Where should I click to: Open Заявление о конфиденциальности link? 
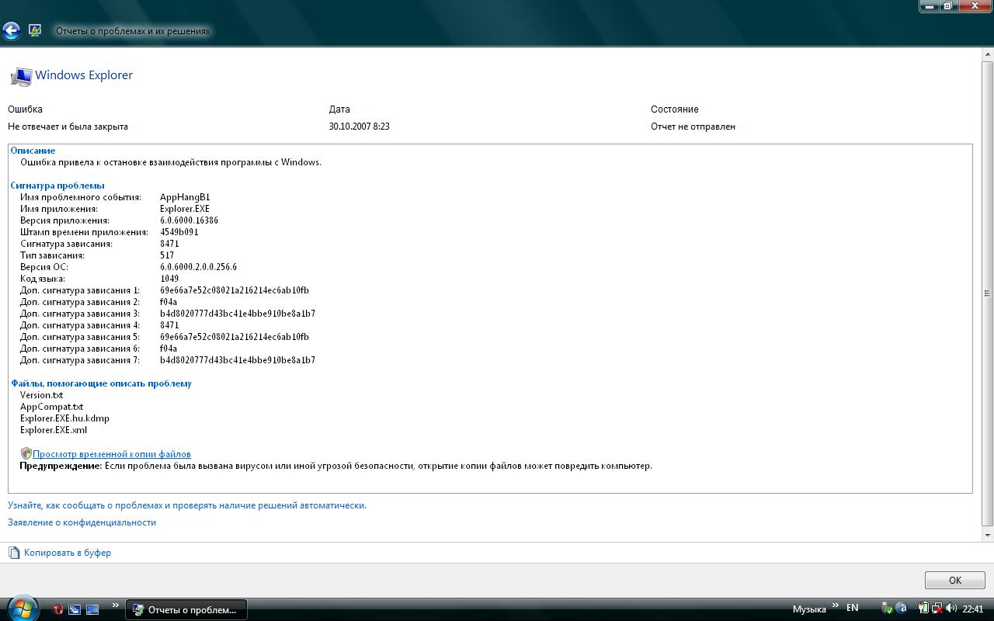pyautogui.click(x=82, y=522)
